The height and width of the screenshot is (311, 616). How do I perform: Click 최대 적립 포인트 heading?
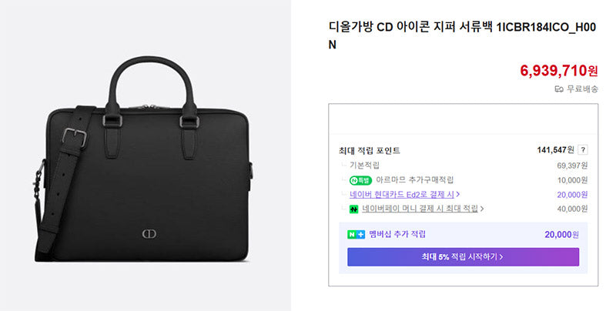click(x=370, y=150)
